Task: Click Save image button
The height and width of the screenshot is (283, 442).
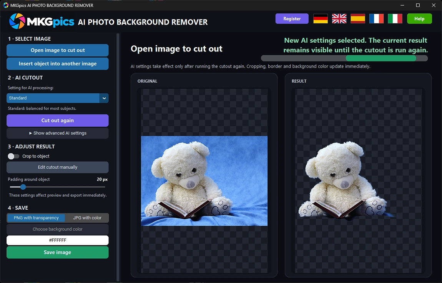Action: (x=58, y=252)
